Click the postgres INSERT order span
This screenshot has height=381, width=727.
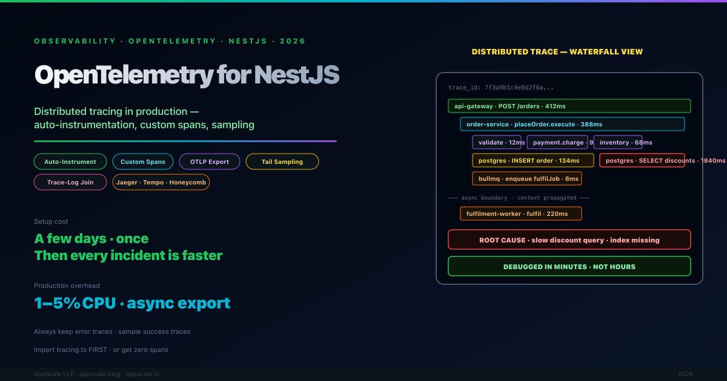point(533,160)
